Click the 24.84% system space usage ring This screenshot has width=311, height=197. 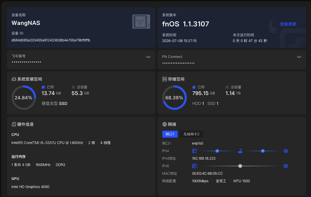point(24,98)
